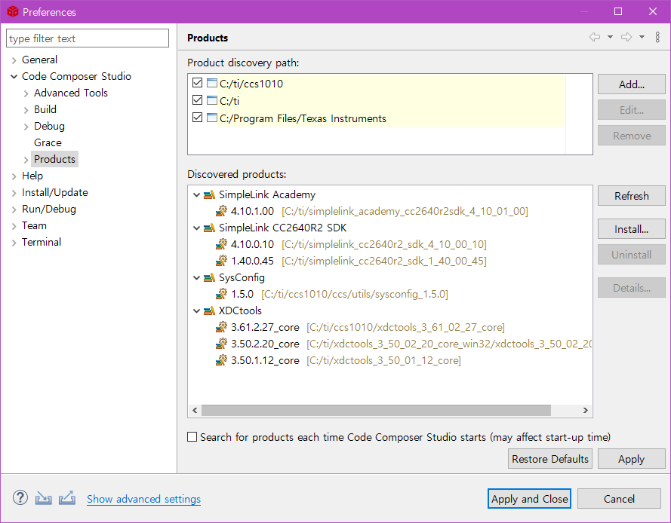Click the red Preferences window app icon

(12, 11)
